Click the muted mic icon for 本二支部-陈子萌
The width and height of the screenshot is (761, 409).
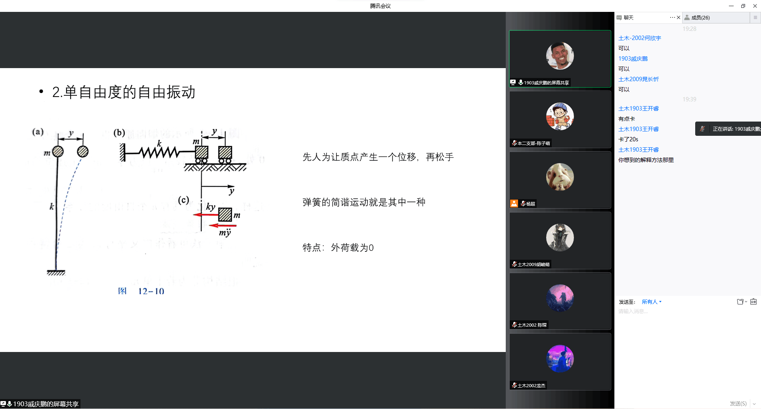514,143
